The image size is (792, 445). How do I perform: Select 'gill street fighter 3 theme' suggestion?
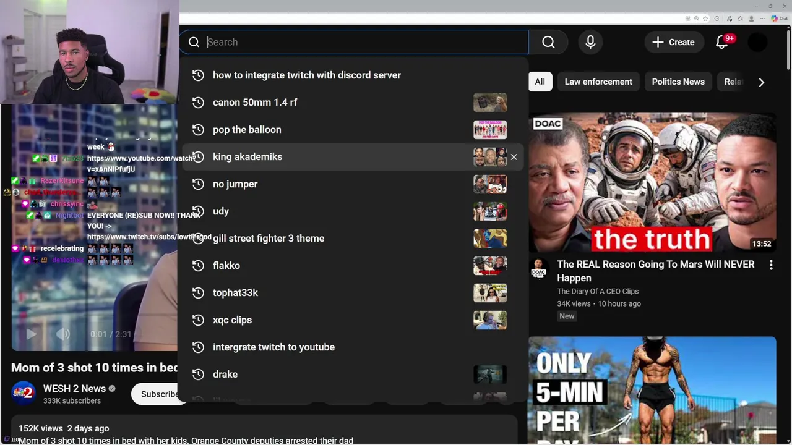pyautogui.click(x=353, y=239)
